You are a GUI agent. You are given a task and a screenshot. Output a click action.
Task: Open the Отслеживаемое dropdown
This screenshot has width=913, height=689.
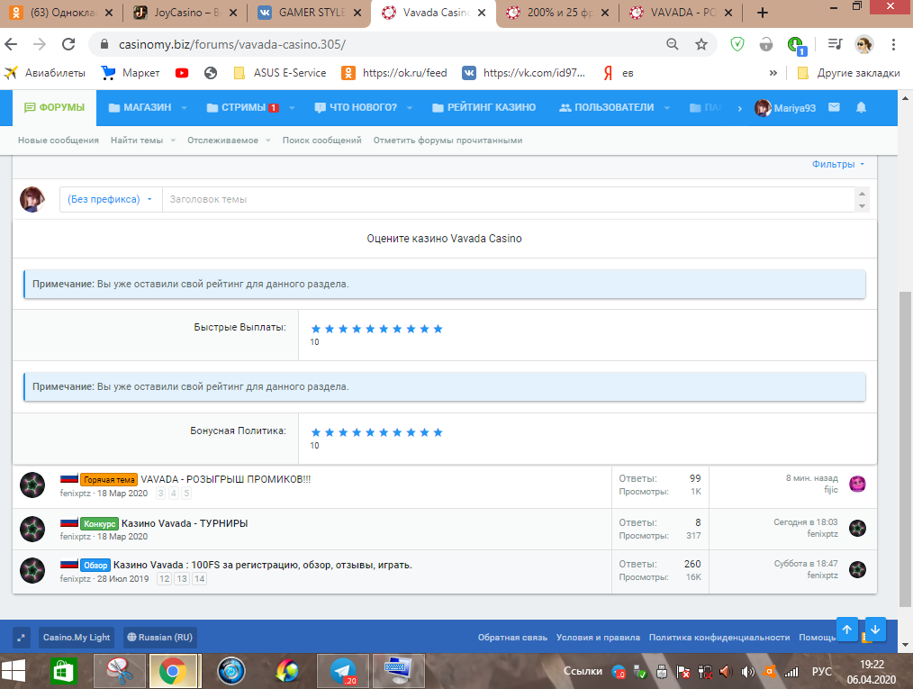(x=230, y=141)
